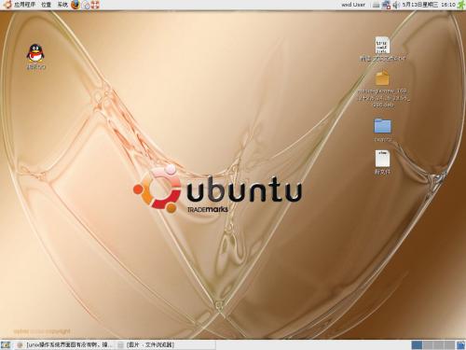Open the QQ penguin desktop icon

35,53
